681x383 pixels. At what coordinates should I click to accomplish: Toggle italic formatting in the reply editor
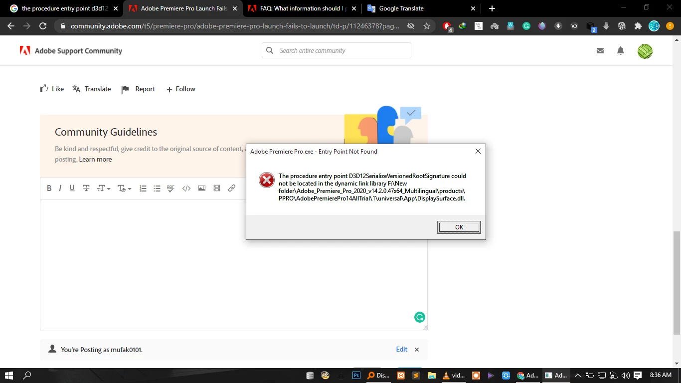(60, 188)
